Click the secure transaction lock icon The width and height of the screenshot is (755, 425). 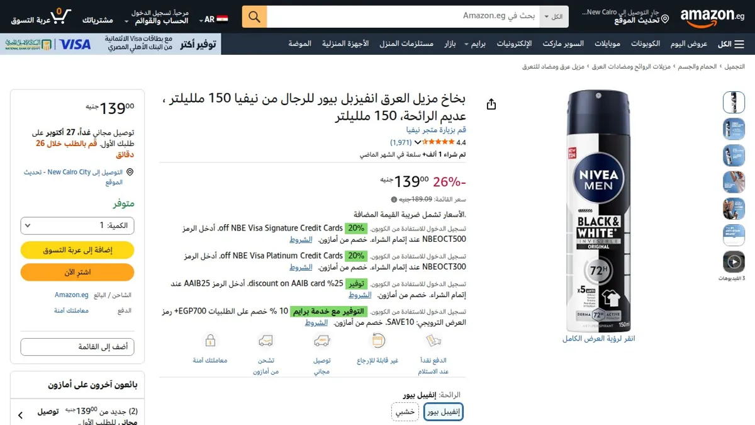pos(210,341)
